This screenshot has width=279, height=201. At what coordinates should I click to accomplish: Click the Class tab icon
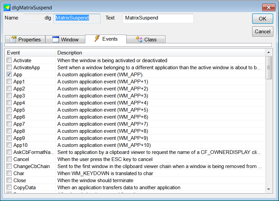[x=139, y=39]
